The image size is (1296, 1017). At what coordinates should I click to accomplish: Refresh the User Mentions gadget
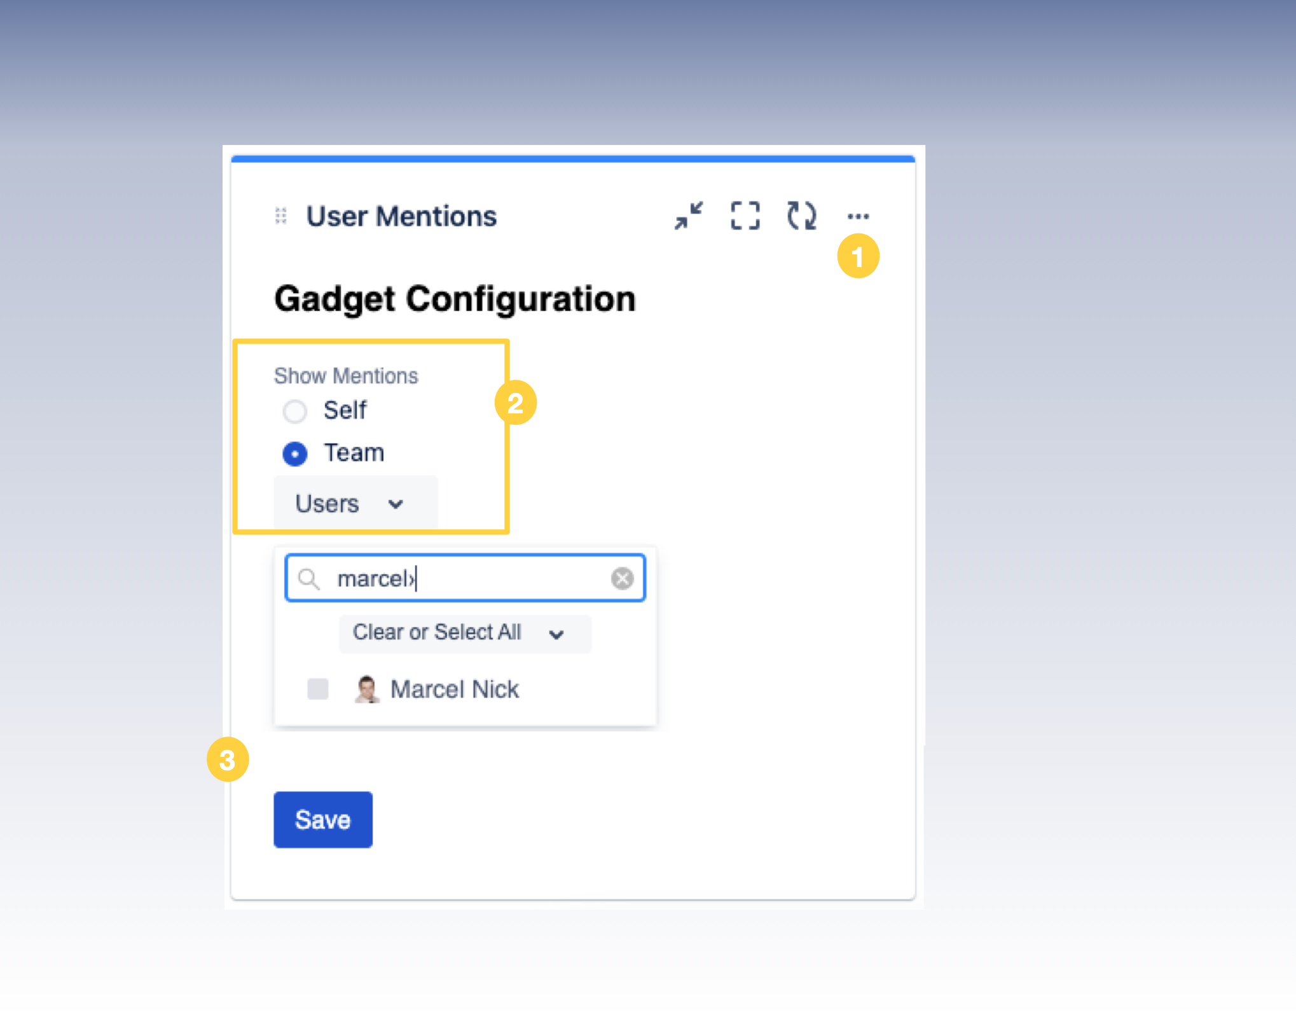[x=801, y=216]
